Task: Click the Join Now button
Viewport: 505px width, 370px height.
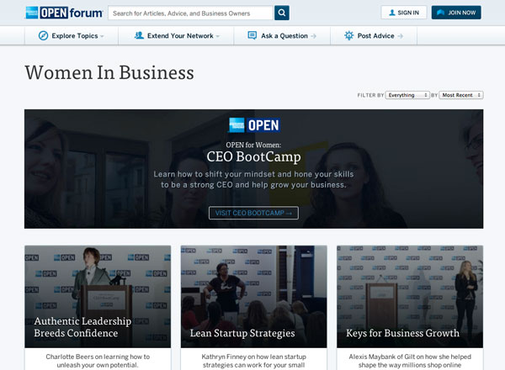Action: (x=456, y=13)
